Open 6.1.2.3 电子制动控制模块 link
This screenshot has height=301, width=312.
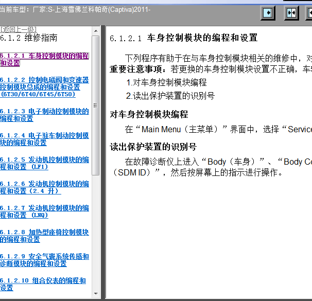(x=44, y=115)
